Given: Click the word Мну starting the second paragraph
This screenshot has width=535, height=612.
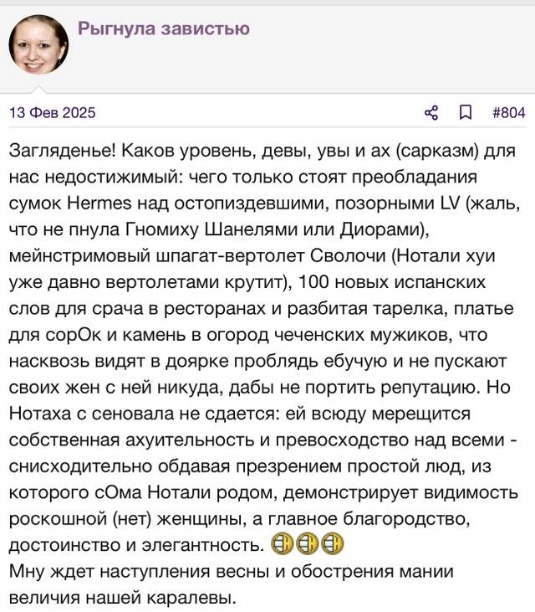Looking at the screenshot, I should point(26,572).
